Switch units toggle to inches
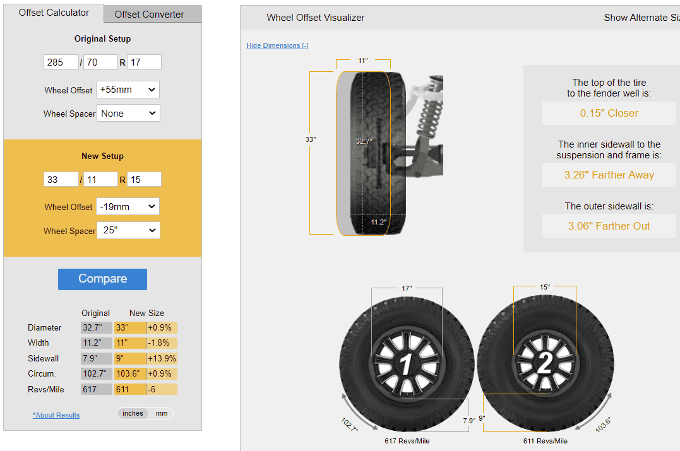 coord(133,413)
